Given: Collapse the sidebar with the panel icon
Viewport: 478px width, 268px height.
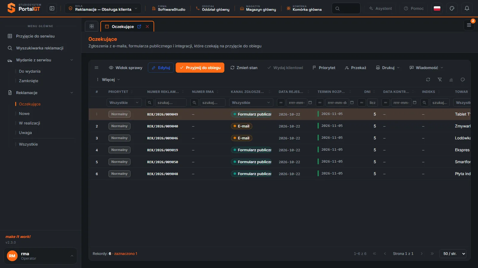Looking at the screenshot, I should 52,8.
